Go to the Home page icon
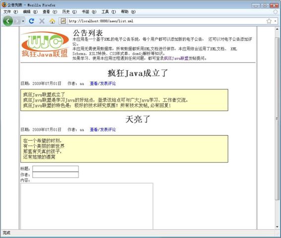 tap(52, 21)
